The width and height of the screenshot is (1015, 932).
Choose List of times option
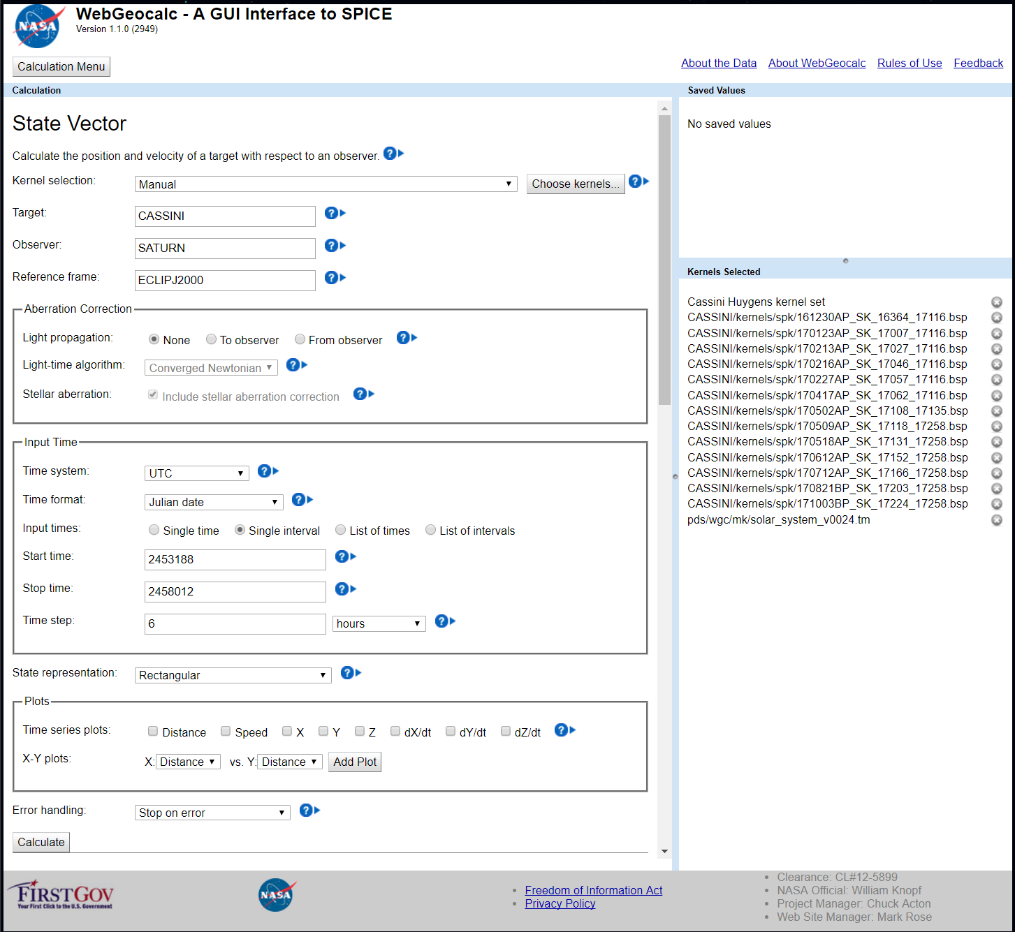point(340,530)
